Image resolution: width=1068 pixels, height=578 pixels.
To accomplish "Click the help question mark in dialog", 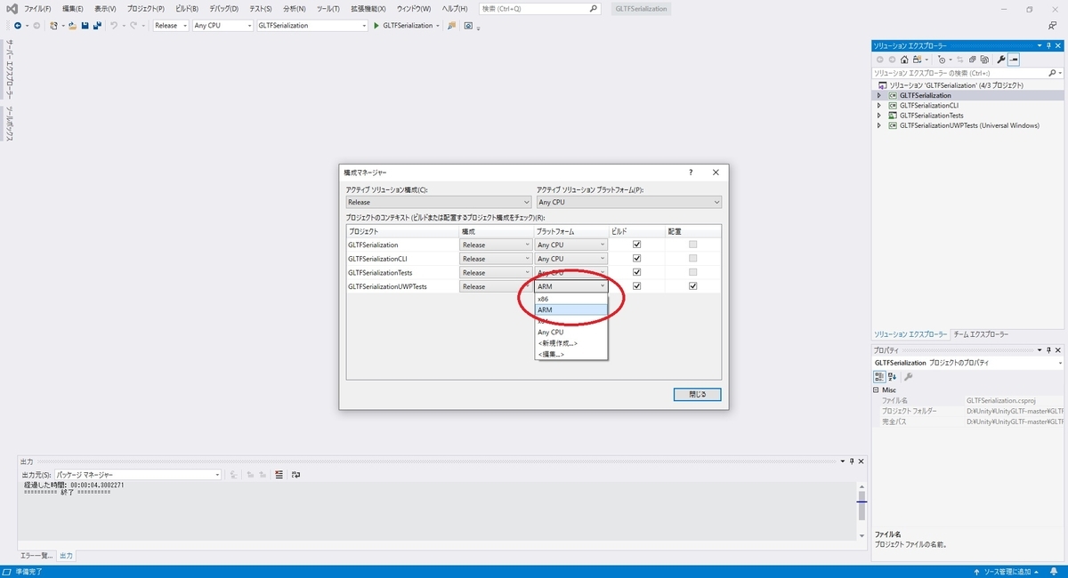I will pyautogui.click(x=691, y=173).
